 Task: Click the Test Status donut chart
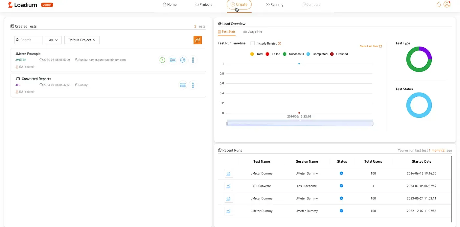[x=419, y=105]
